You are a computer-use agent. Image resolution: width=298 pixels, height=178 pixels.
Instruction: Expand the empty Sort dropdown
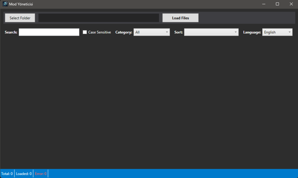tap(211, 32)
